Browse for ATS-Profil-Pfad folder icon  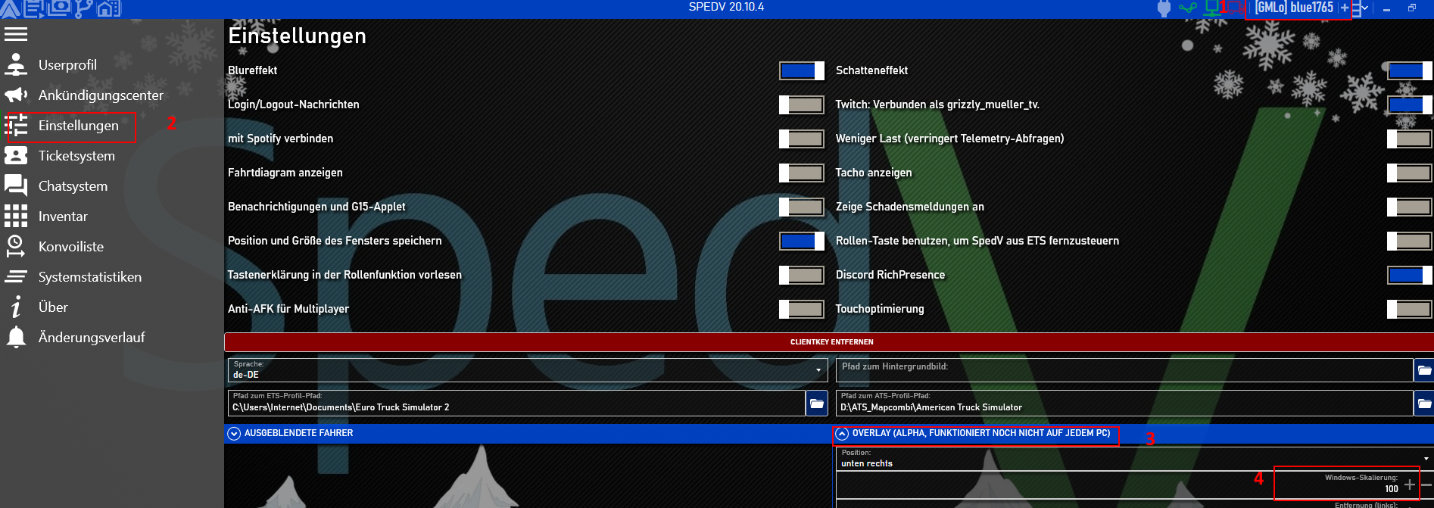1424,404
